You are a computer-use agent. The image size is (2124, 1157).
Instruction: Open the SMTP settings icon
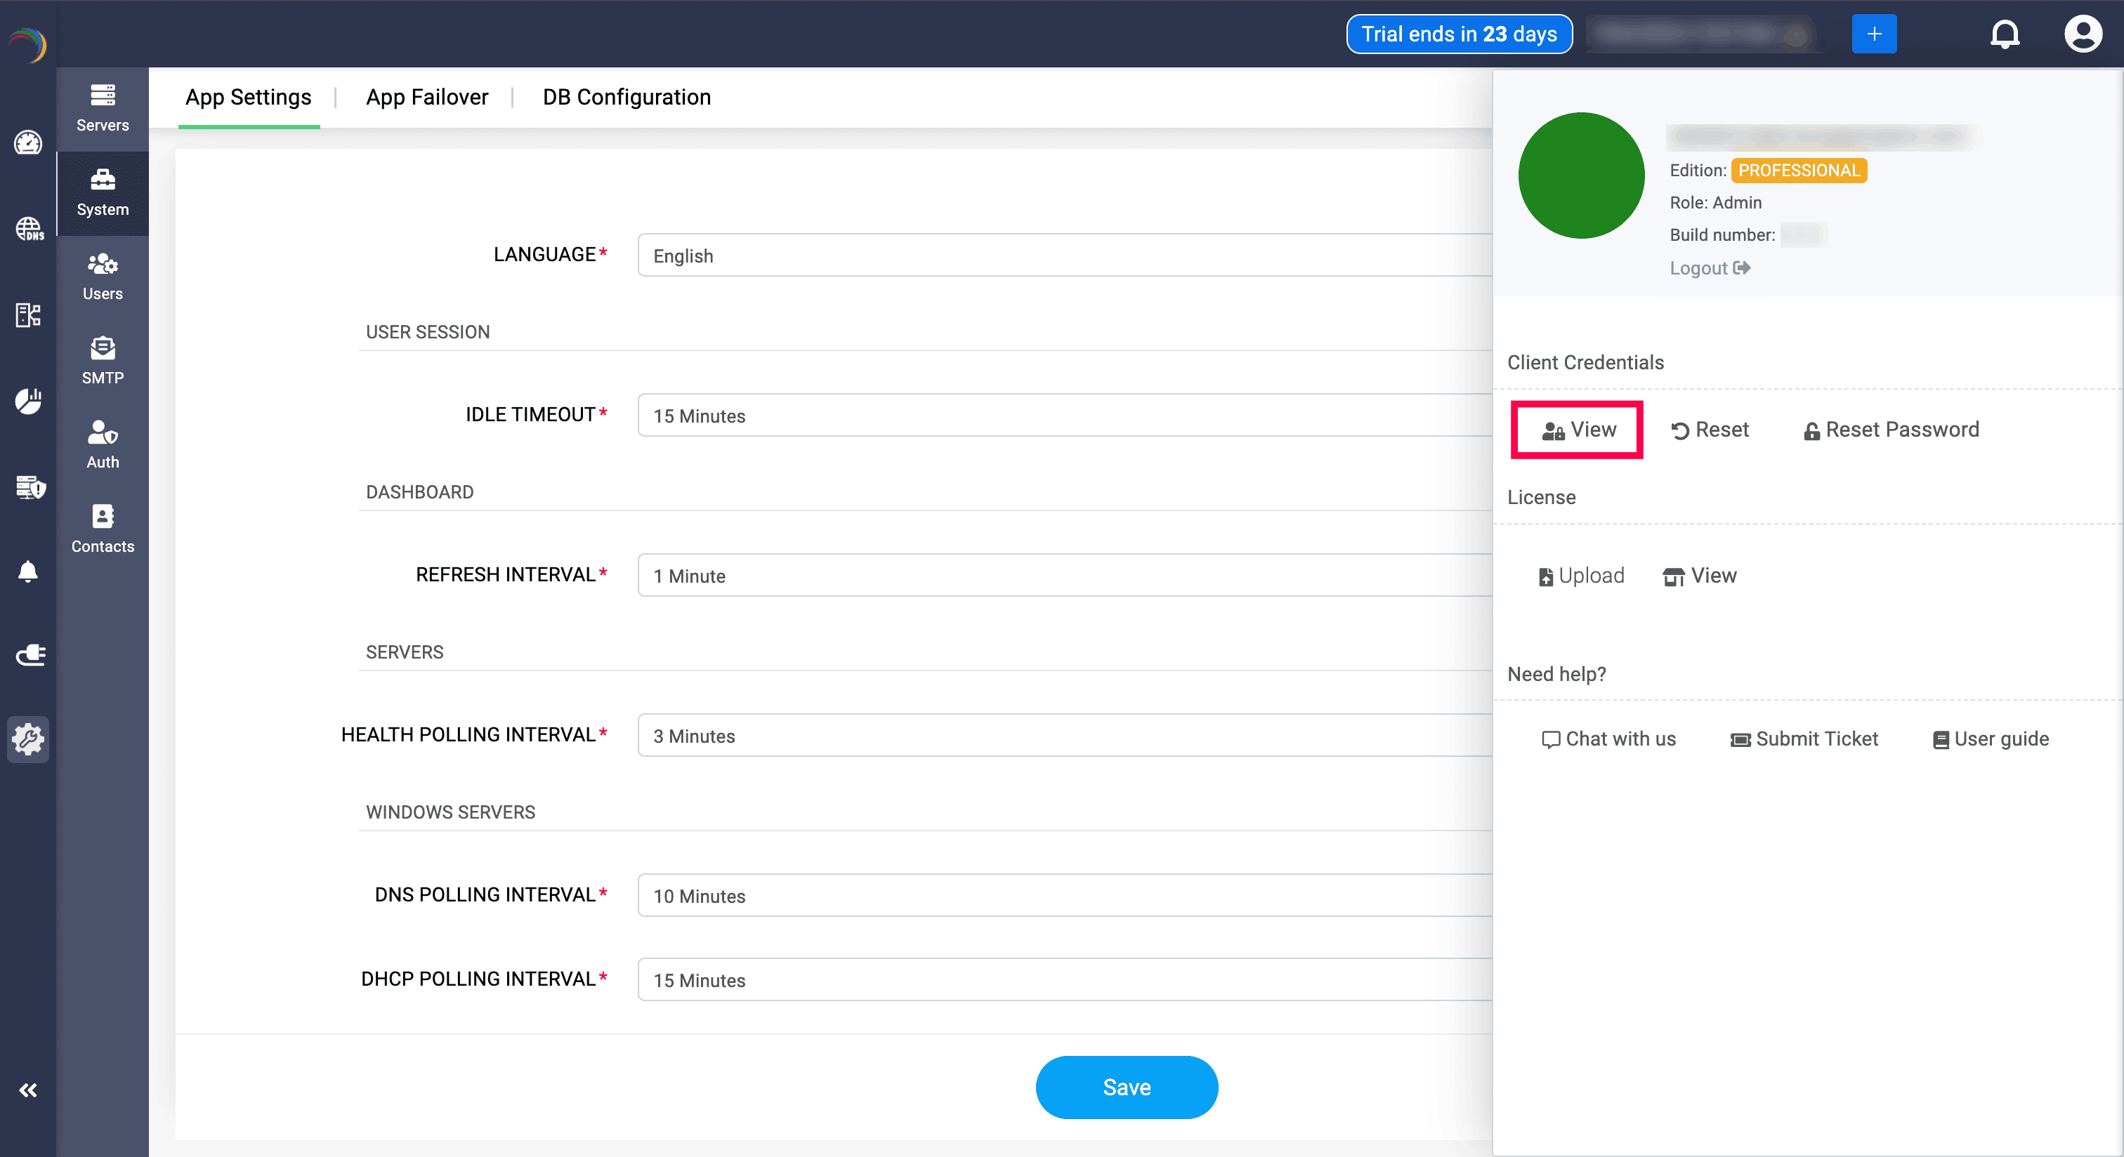[x=103, y=361]
